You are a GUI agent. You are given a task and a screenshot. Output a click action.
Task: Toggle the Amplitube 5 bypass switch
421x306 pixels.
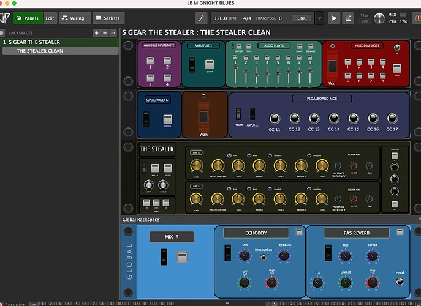click(x=192, y=65)
